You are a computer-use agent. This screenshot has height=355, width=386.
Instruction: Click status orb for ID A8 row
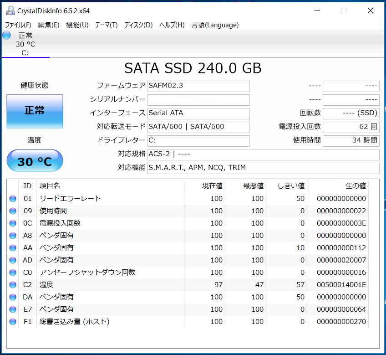(13, 236)
